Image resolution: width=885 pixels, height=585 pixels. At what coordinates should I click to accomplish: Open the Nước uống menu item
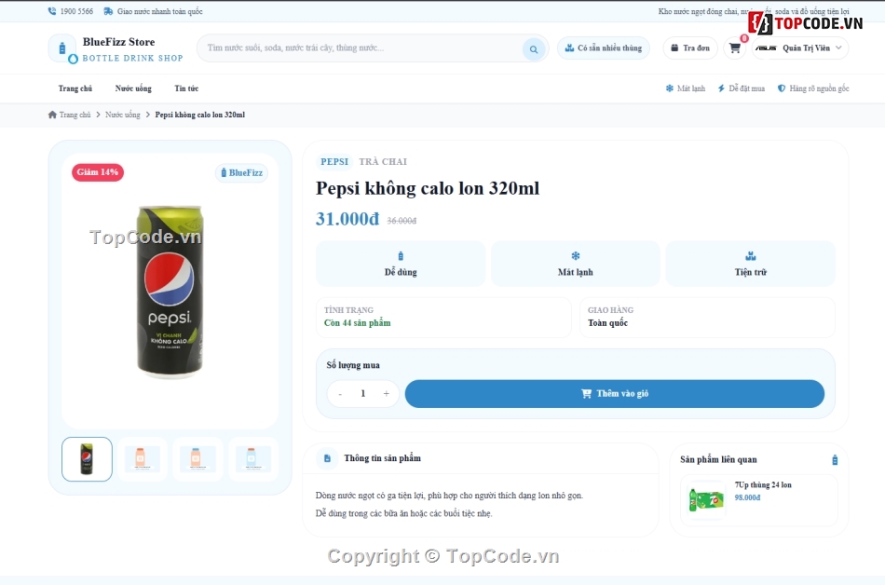tap(133, 88)
